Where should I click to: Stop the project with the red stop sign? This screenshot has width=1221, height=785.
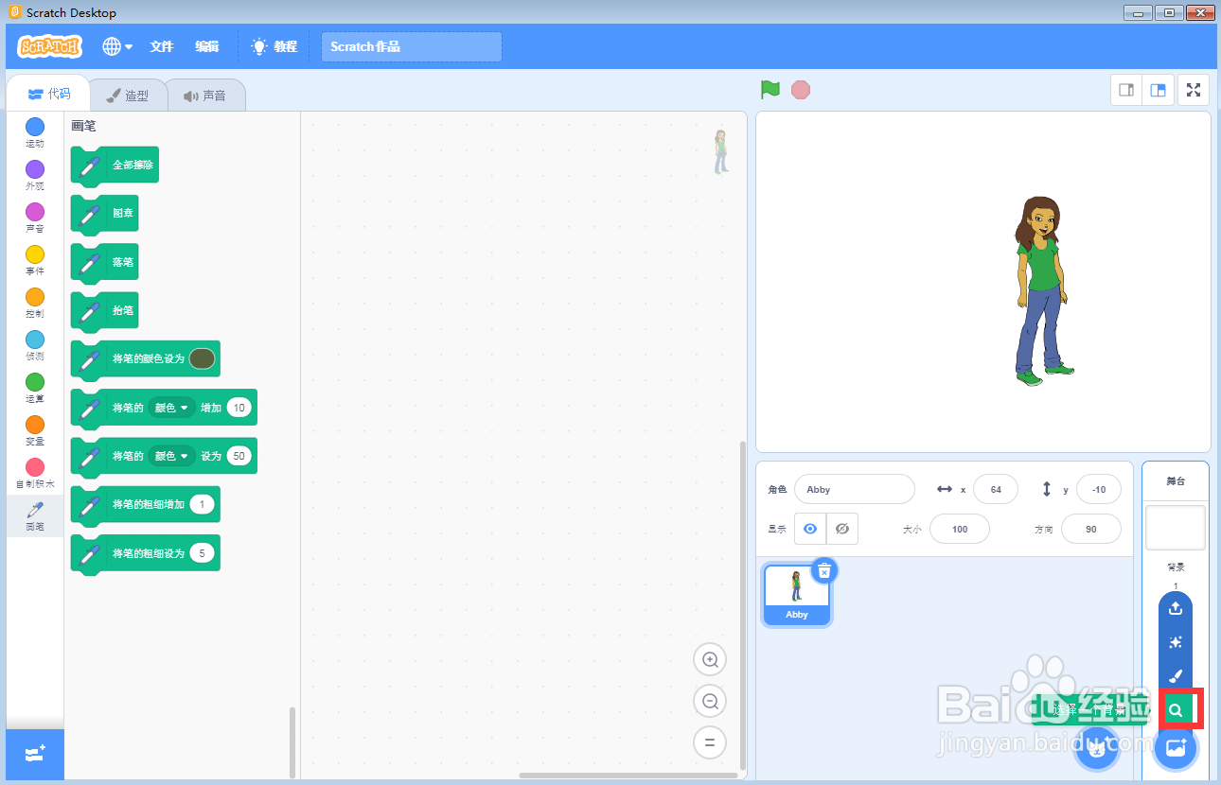click(801, 89)
